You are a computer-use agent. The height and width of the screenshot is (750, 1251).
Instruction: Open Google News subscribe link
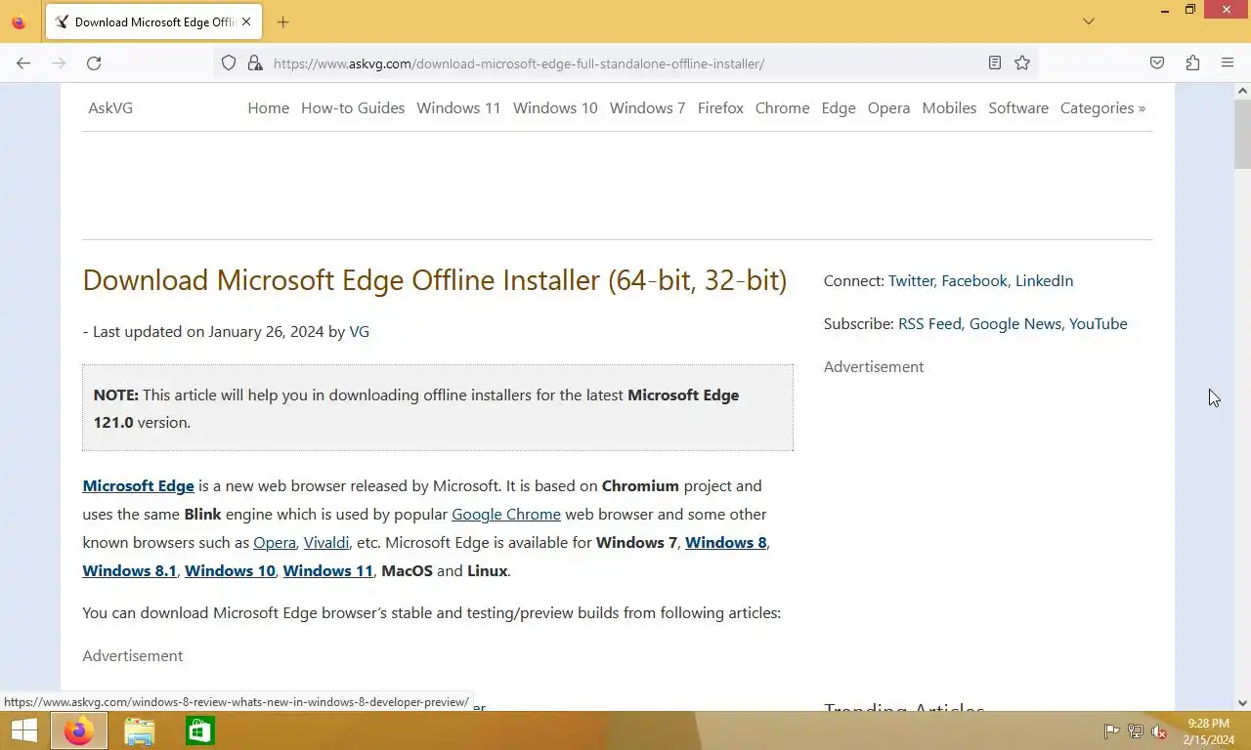click(1014, 324)
